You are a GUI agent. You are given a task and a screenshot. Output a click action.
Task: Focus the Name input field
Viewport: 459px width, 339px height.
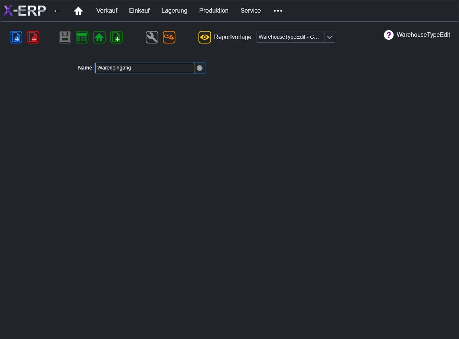coord(145,68)
